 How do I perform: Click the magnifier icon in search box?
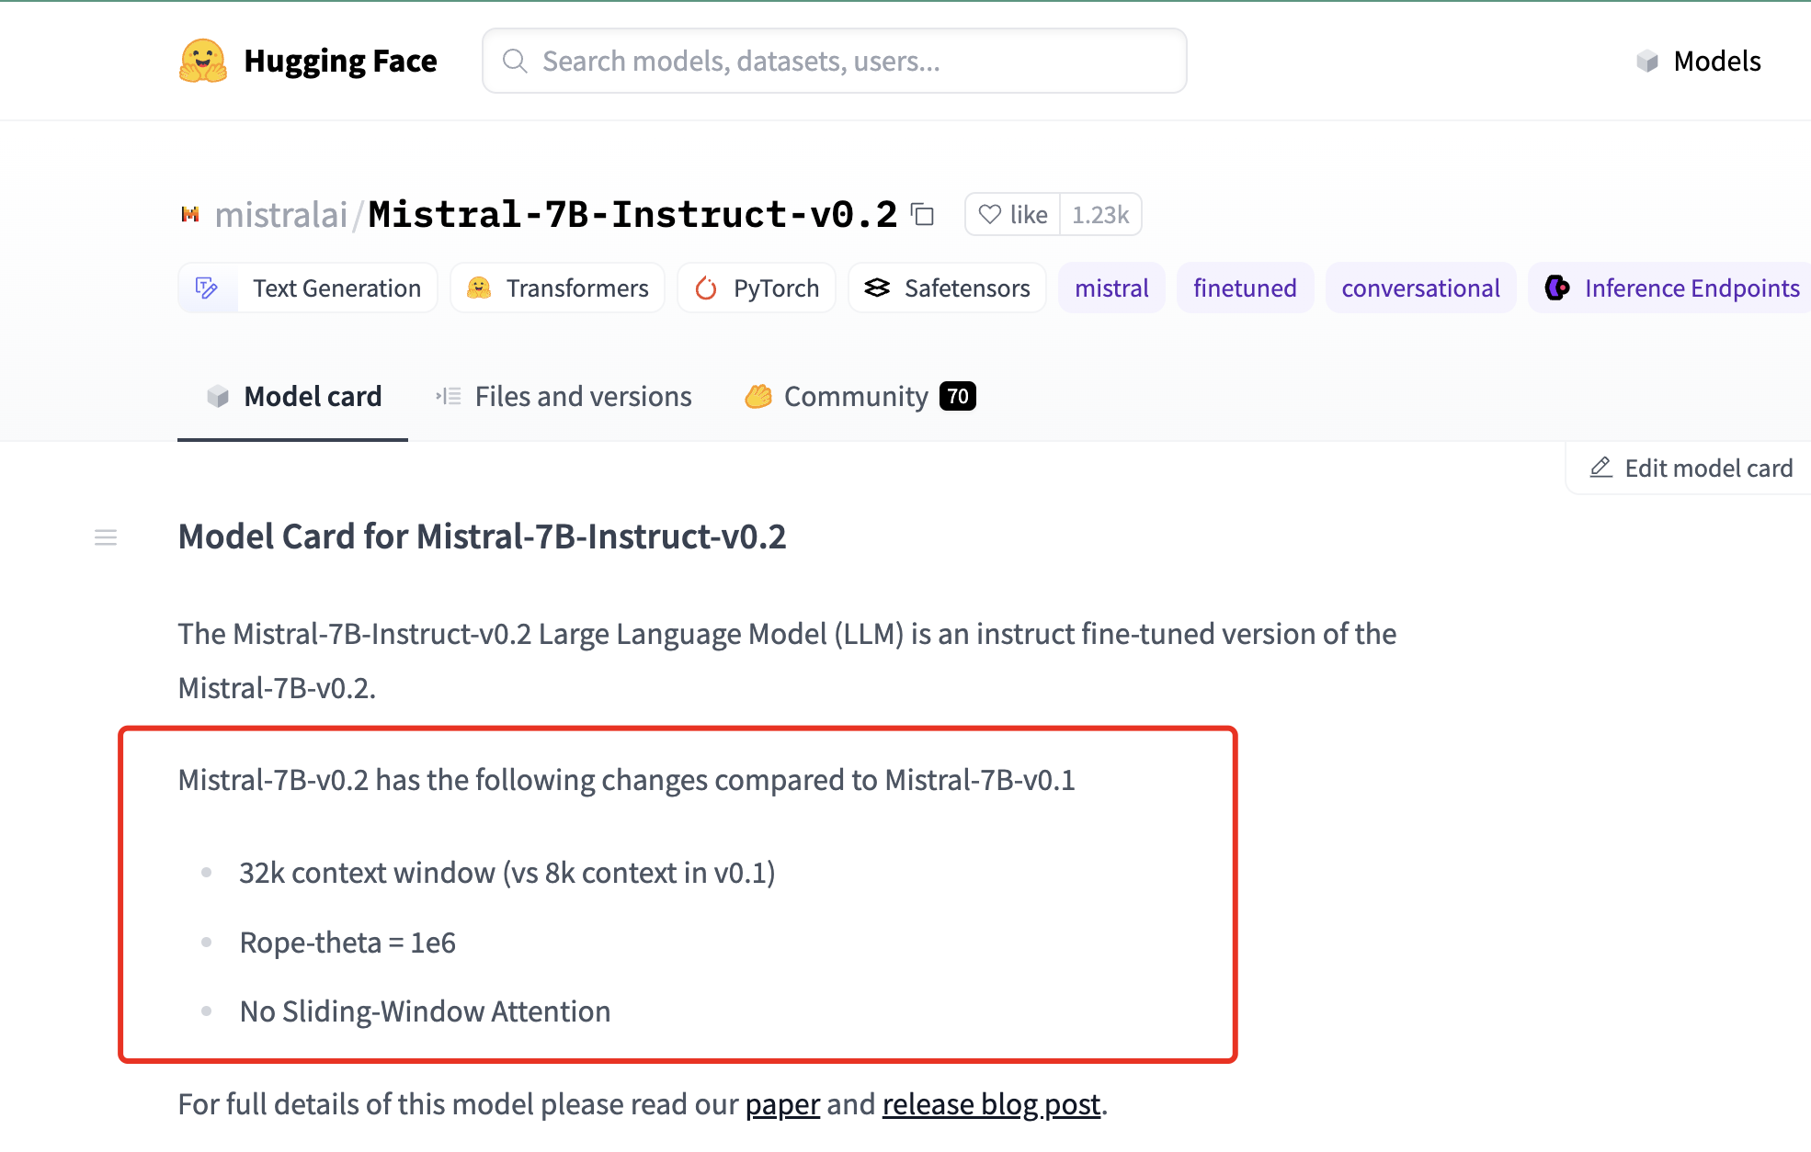515,61
